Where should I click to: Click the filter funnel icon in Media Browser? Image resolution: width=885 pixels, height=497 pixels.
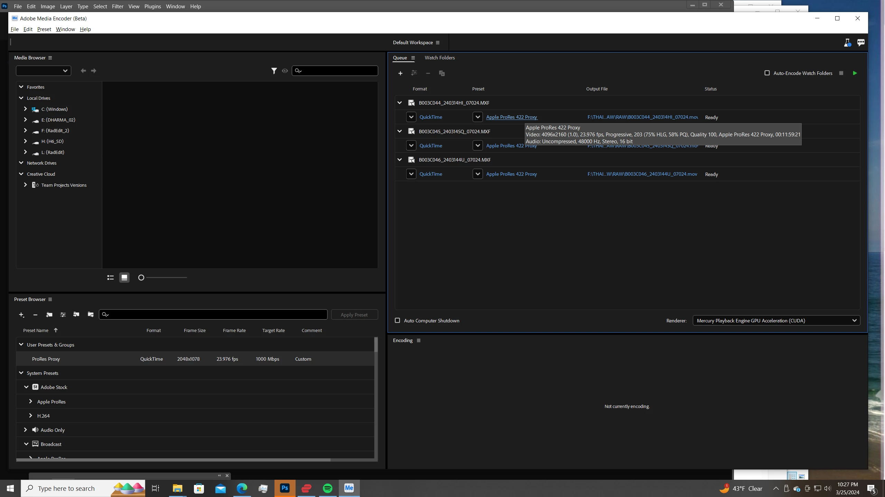pos(274,71)
